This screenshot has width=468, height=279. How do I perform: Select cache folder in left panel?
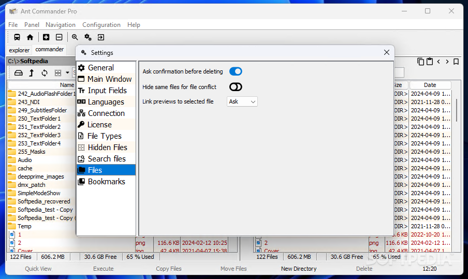25,169
